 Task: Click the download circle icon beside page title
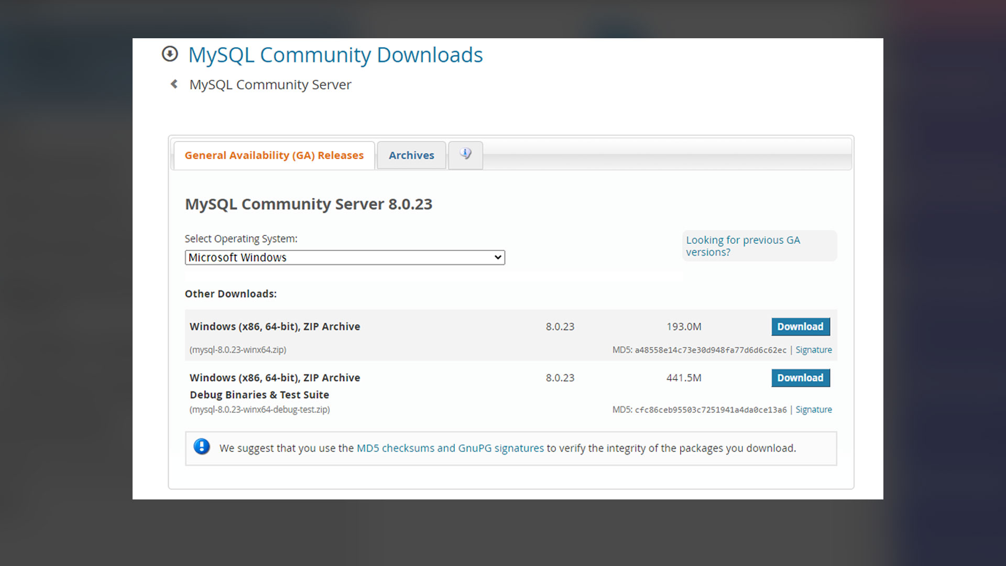pyautogui.click(x=170, y=54)
